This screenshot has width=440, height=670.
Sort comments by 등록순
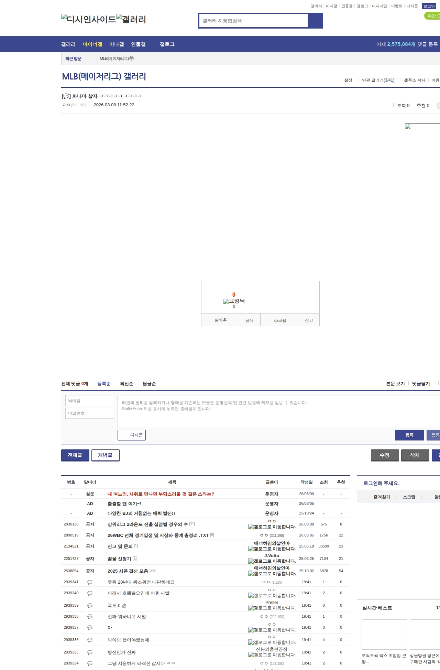(104, 384)
